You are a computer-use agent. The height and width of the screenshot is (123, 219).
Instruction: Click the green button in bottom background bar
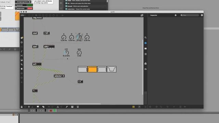(55, 110)
